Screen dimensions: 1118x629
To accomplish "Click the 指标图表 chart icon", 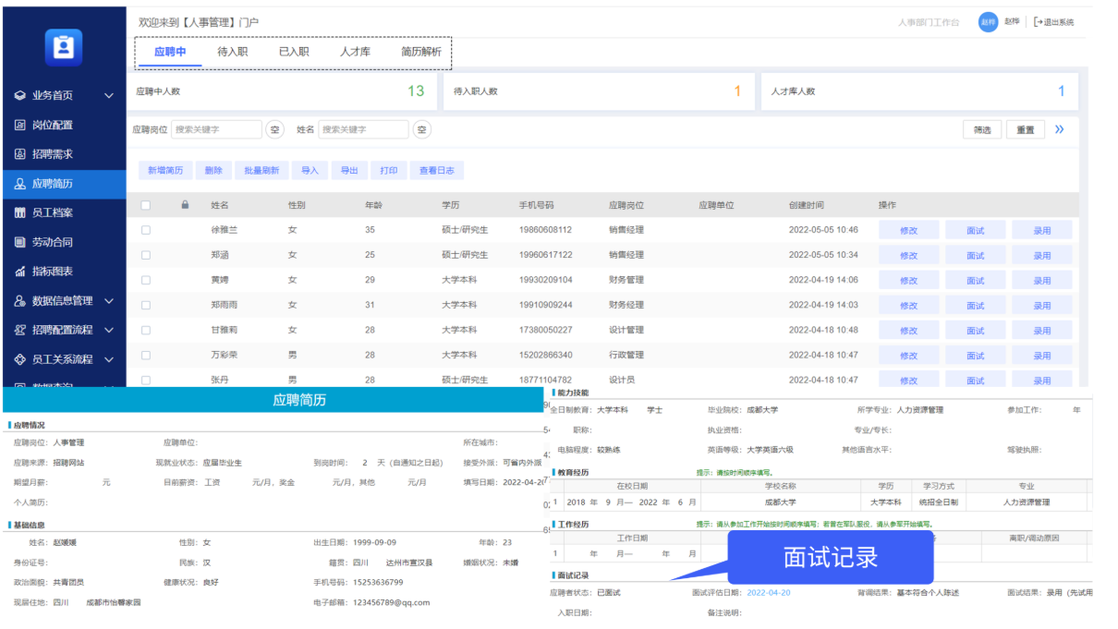I will [19, 272].
